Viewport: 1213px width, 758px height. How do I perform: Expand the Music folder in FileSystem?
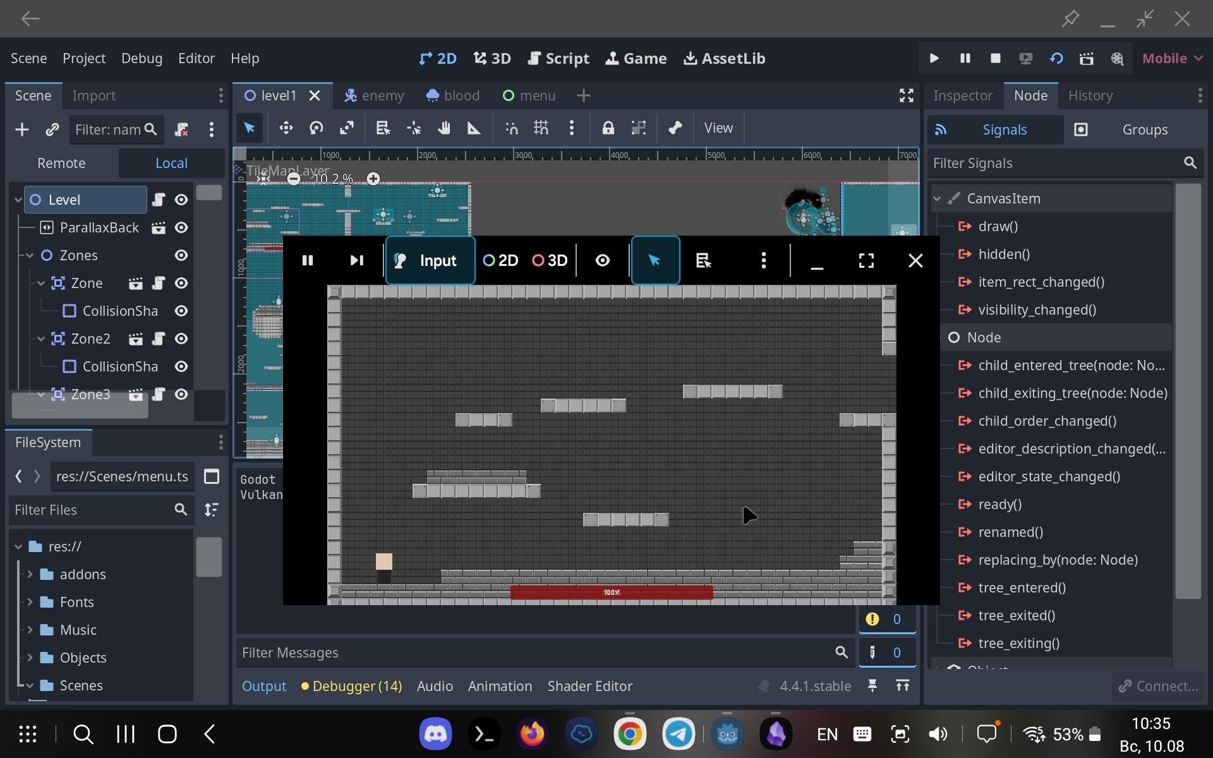coord(30,630)
